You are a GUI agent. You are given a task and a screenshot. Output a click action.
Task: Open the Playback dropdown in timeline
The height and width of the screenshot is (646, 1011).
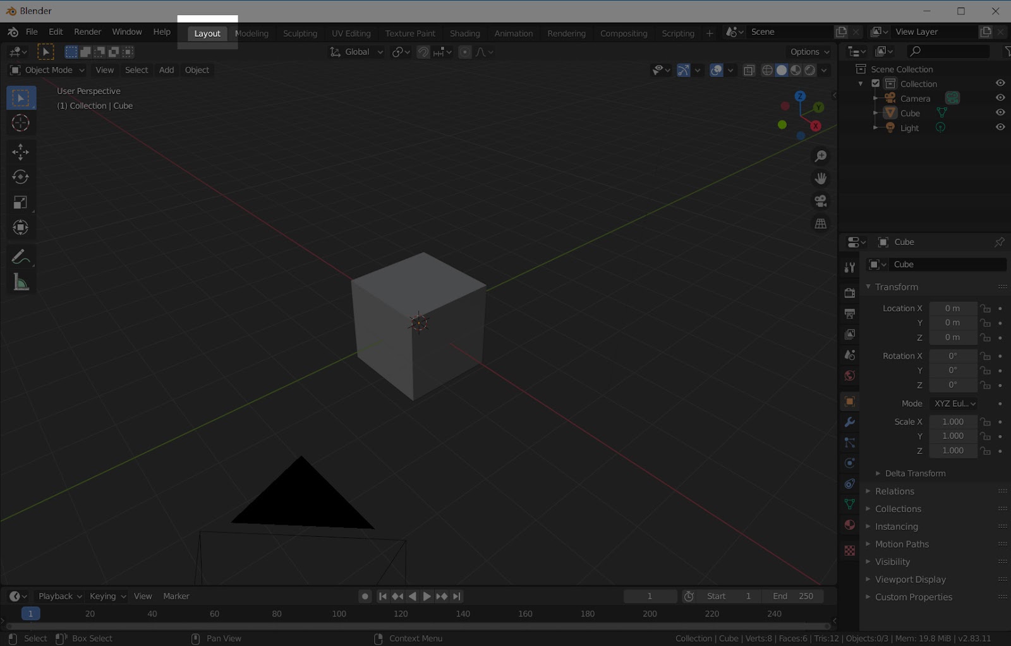tap(60, 596)
